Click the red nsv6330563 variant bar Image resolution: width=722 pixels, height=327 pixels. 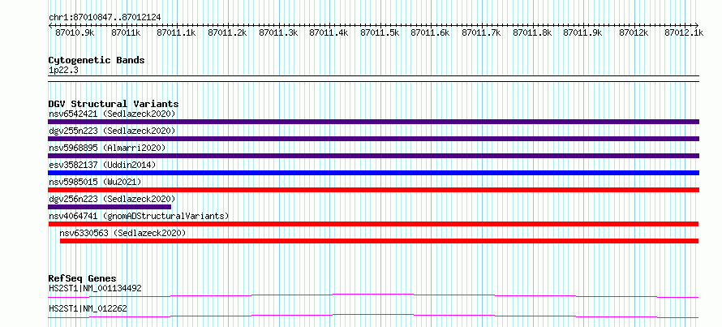click(x=380, y=241)
